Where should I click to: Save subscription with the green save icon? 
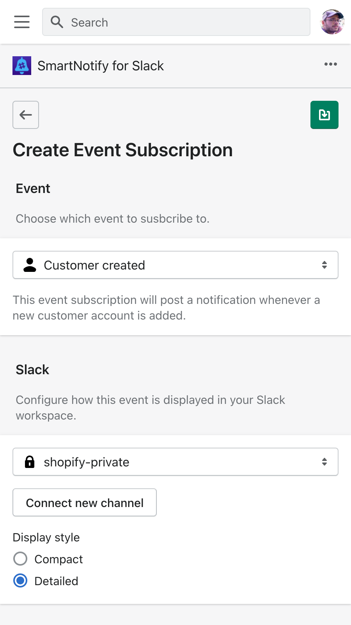324,115
